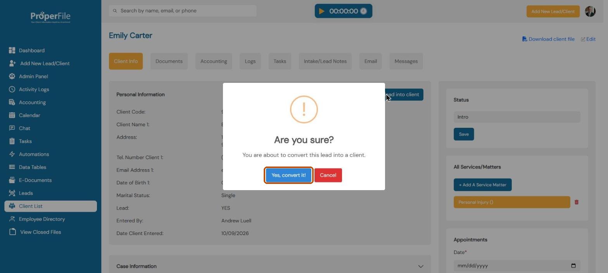Click the 10/09/2026 date entered value
Viewport: 608px width, 273px height.
pos(235,234)
